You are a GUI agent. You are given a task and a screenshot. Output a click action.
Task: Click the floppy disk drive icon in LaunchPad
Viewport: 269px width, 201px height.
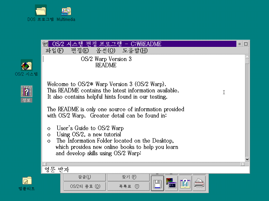coord(158,183)
